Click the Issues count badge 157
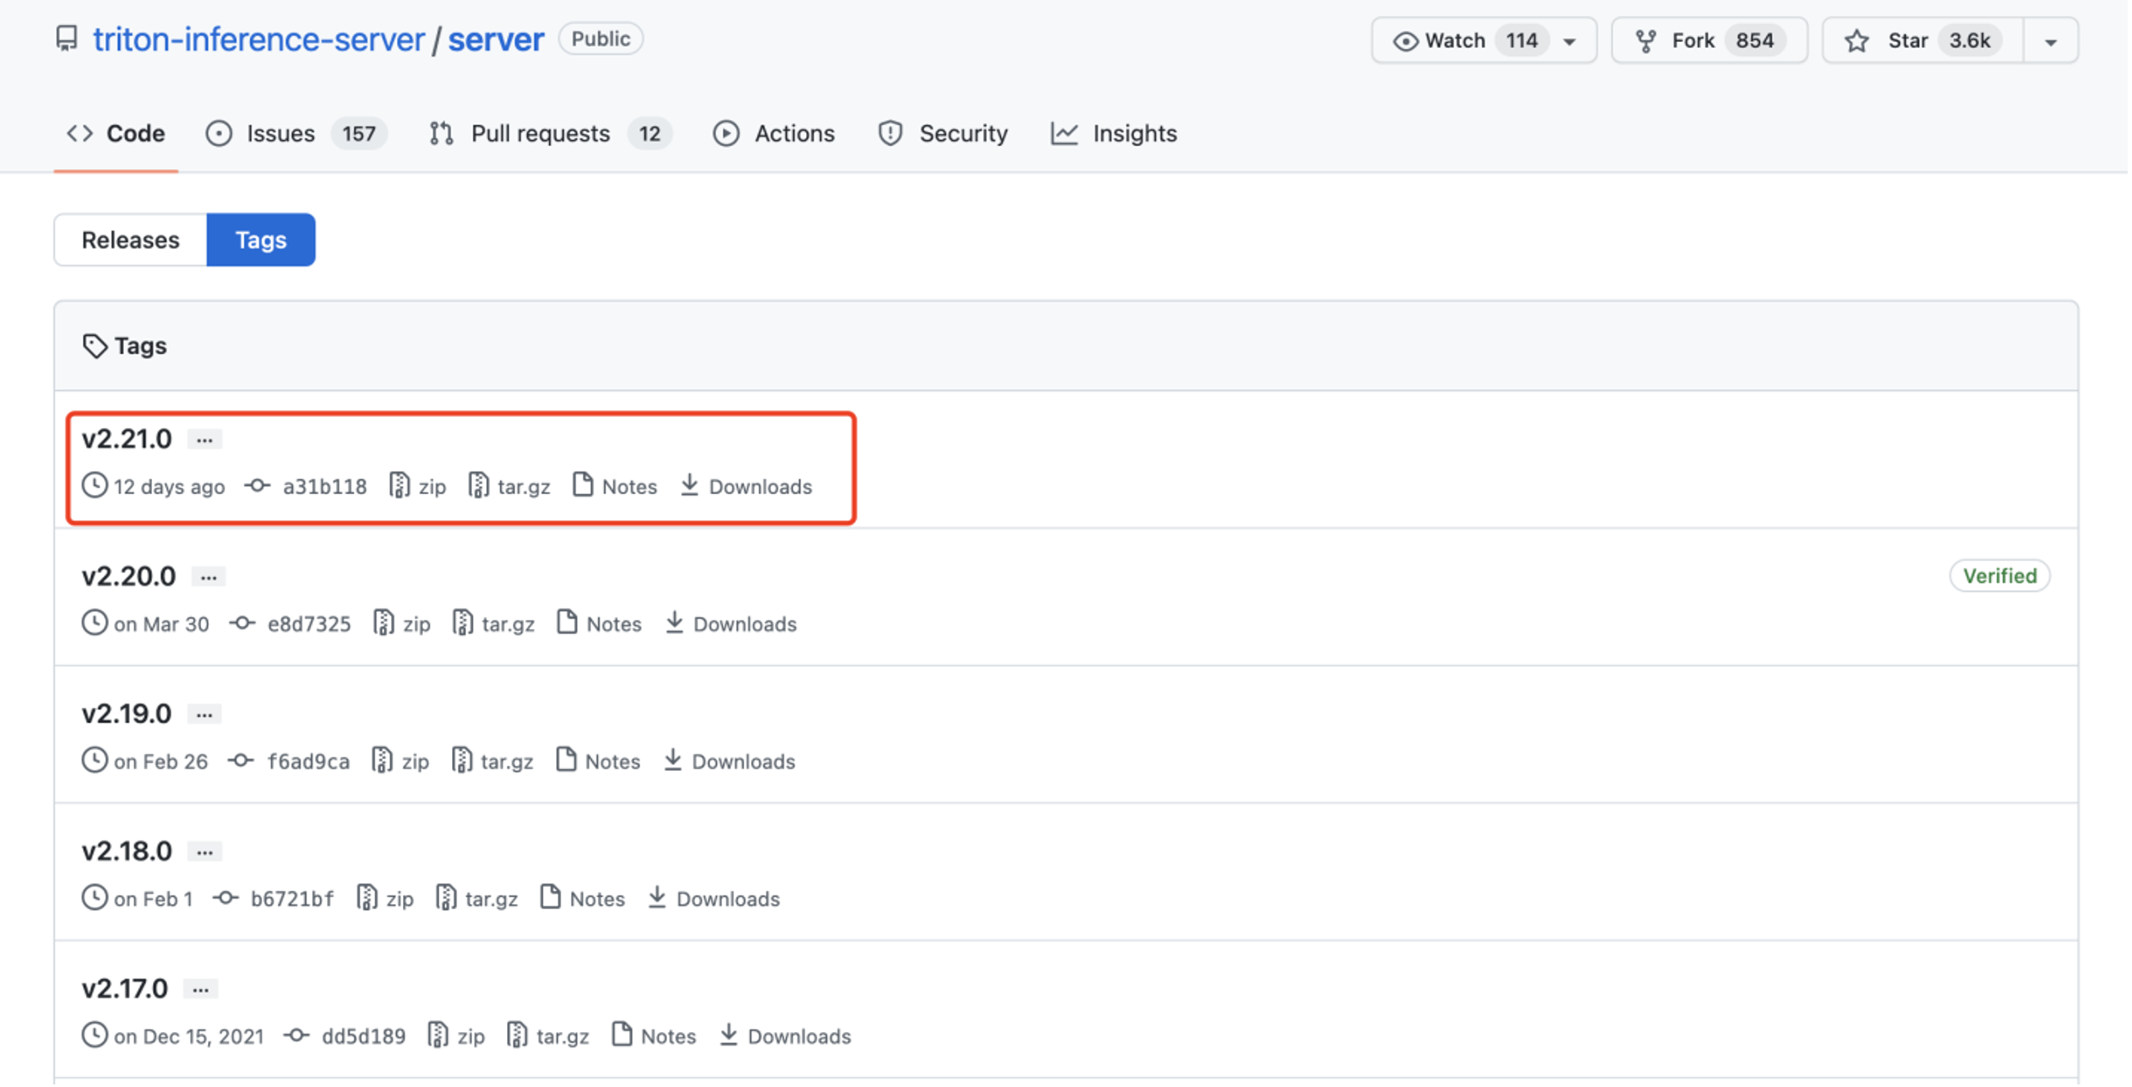Screen dimensions: 2132x1087 359,134
